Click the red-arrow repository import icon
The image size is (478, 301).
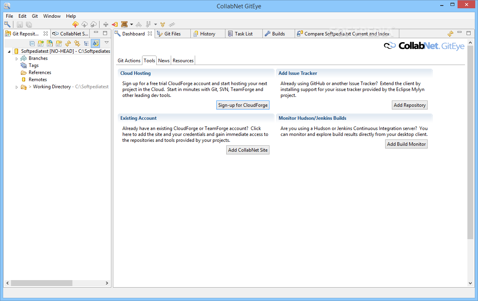click(114, 24)
